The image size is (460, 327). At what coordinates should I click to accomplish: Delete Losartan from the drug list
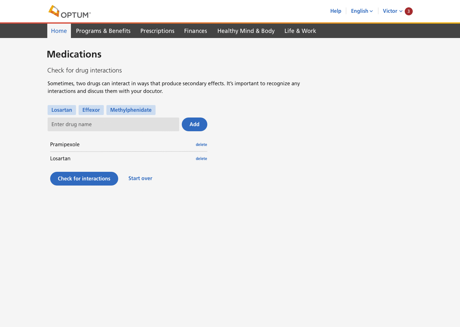pyautogui.click(x=201, y=159)
